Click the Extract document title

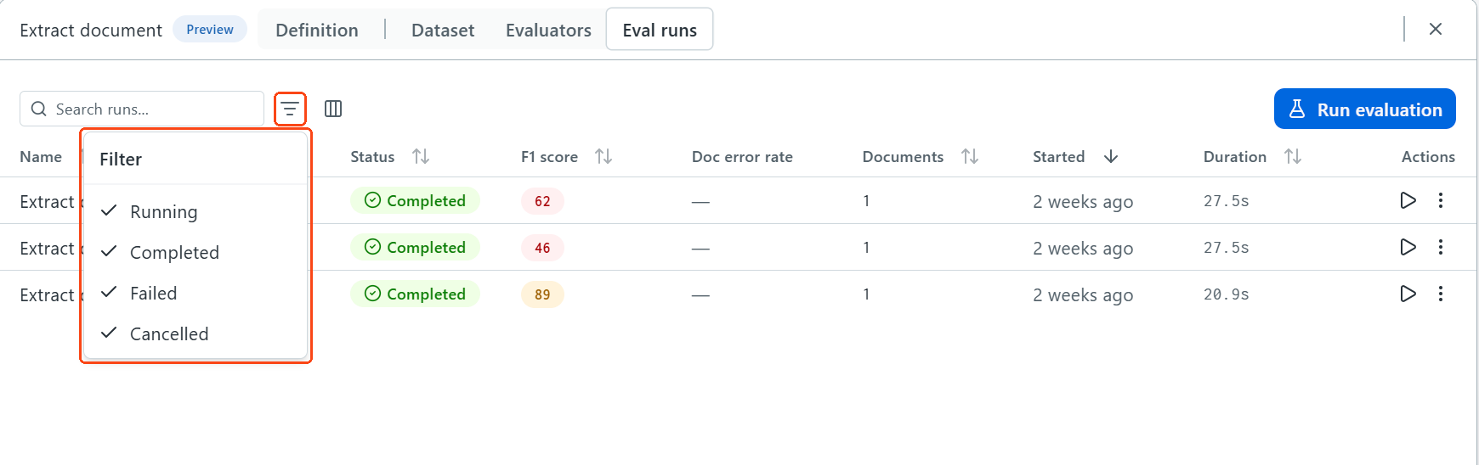tap(91, 30)
